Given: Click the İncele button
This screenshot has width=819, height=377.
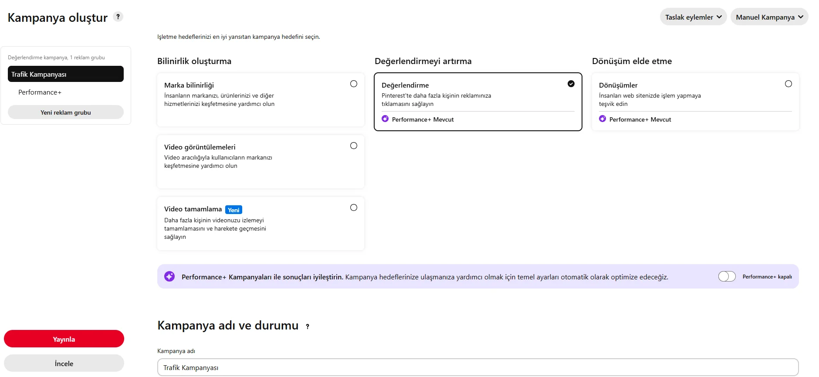Looking at the screenshot, I should (64, 363).
